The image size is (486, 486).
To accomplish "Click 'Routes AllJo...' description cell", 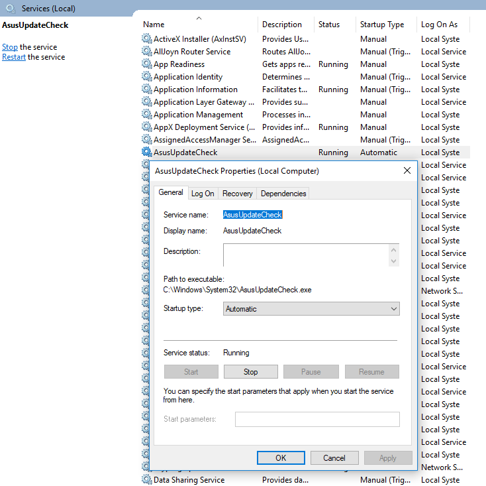I will [x=287, y=52].
